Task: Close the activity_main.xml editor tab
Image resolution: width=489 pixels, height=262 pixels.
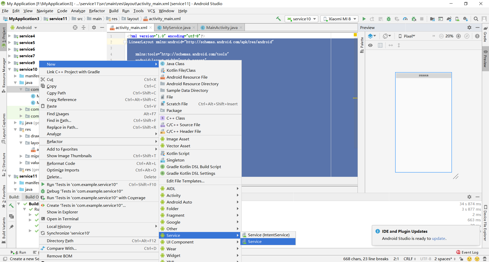Action: 151,27
